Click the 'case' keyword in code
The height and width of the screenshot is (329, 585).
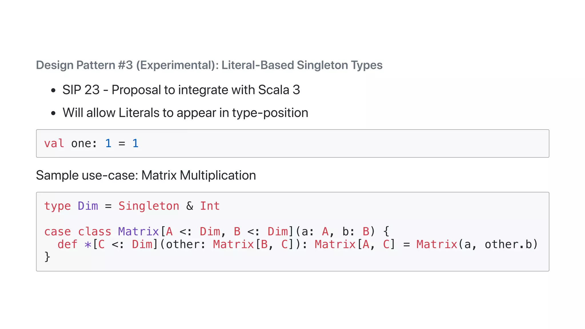(x=57, y=232)
